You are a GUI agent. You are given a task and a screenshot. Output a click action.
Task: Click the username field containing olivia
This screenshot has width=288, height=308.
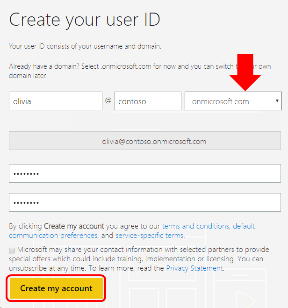point(55,101)
